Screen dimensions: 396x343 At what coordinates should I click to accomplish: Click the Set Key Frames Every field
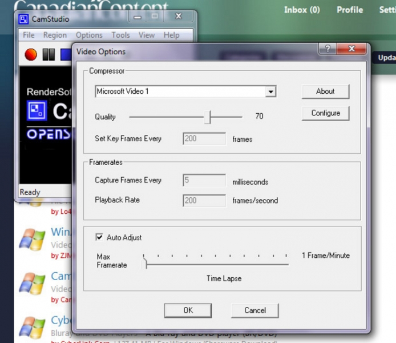click(x=204, y=139)
